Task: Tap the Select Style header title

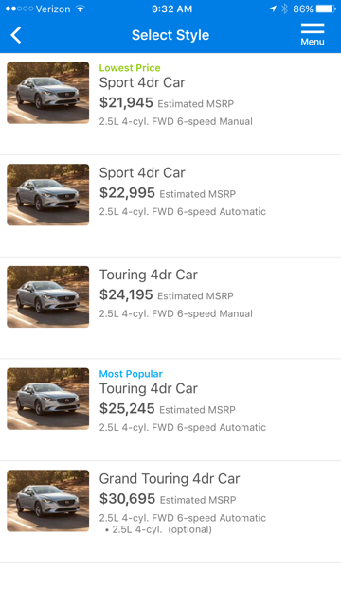Action: pyautogui.click(x=170, y=35)
